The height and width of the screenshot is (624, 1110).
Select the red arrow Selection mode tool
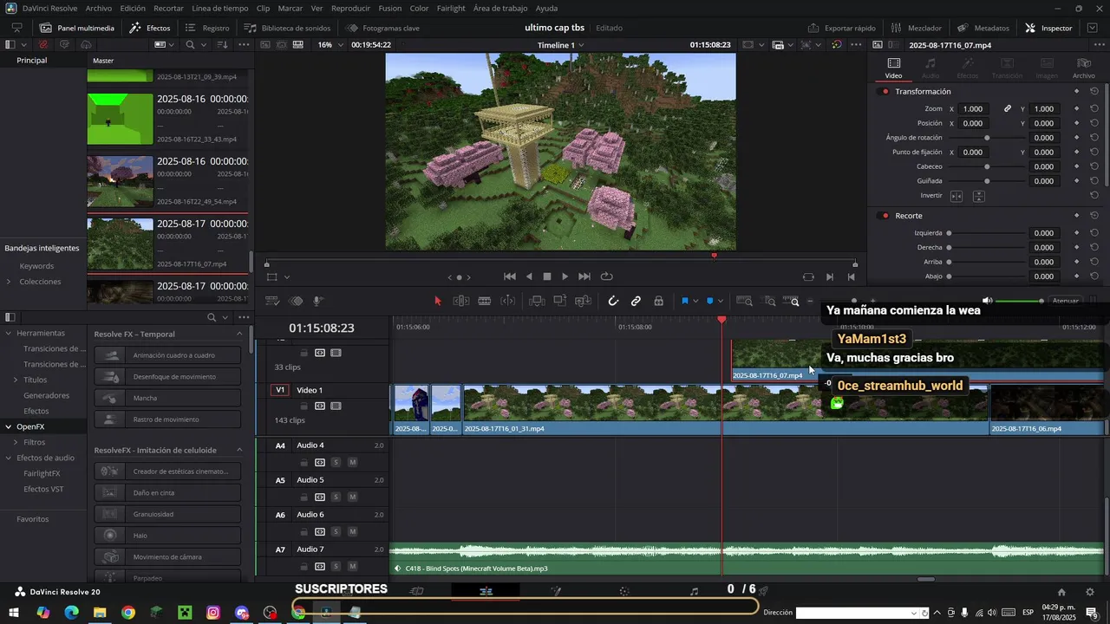(x=438, y=301)
